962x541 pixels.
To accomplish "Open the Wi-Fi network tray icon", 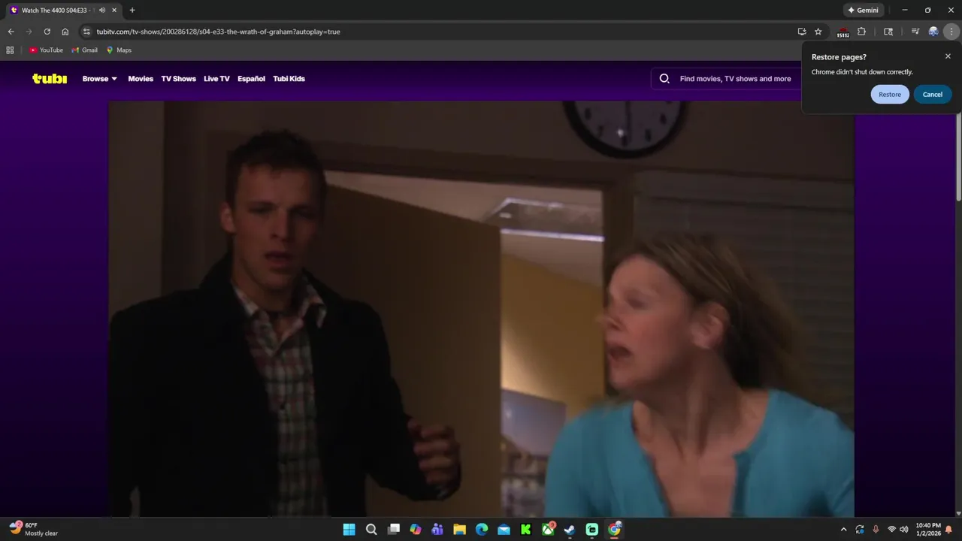I will coord(891,530).
